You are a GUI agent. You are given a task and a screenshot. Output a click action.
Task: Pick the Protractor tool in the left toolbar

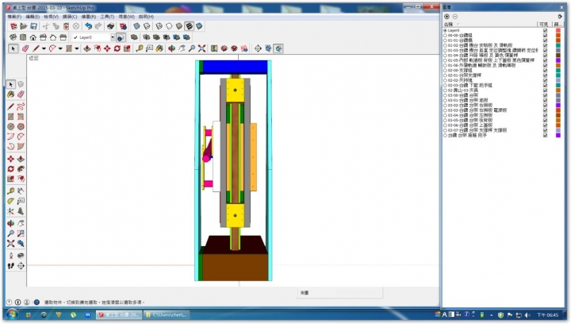(10, 201)
